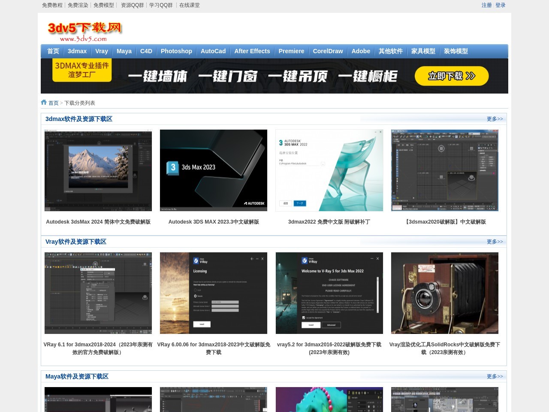549x412 pixels.
Task: Open V-Ray Licensing sunset thumbnail
Action: (x=214, y=293)
